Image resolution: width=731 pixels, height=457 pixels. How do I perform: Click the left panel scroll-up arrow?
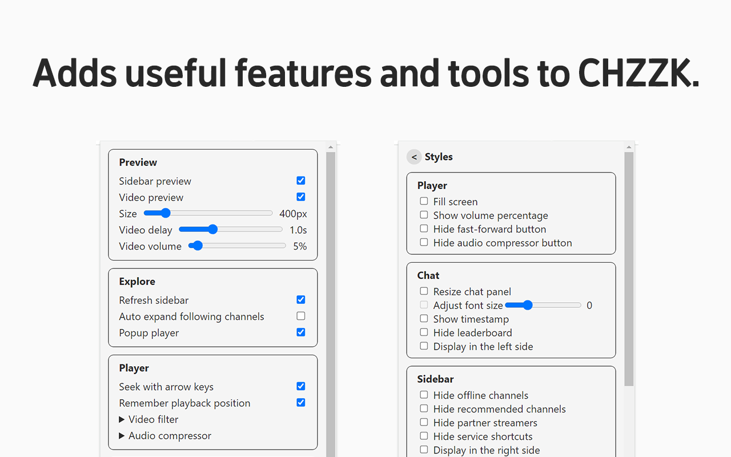331,147
